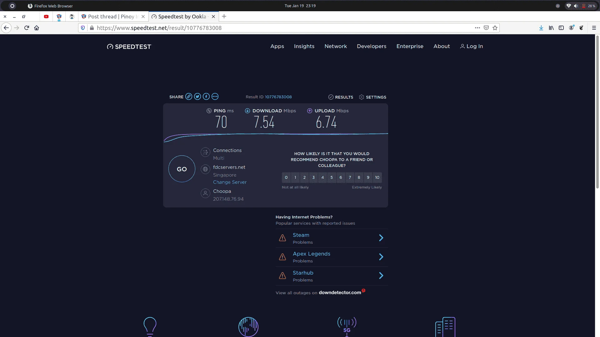Open Speedtest Settings
Image resolution: width=600 pixels, height=337 pixels.
[x=372, y=97]
